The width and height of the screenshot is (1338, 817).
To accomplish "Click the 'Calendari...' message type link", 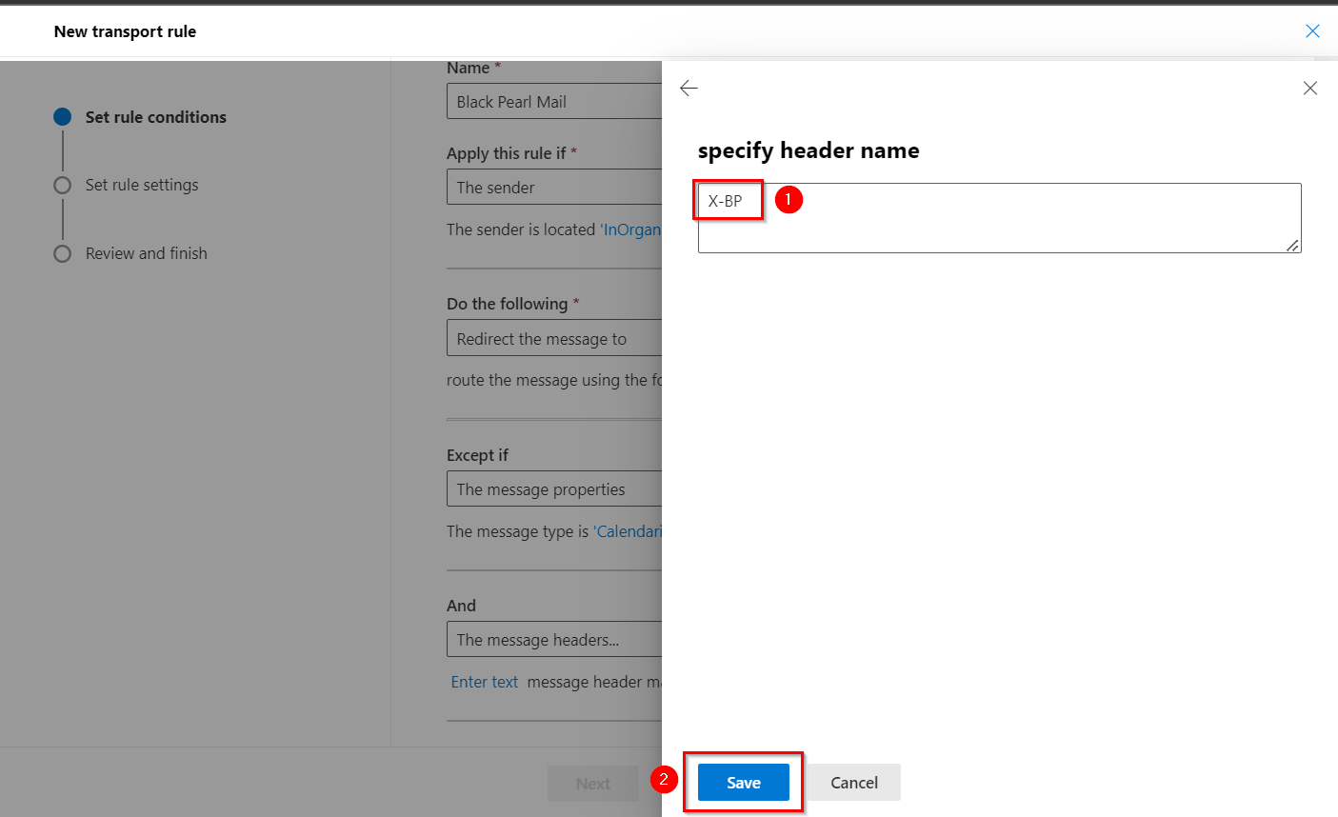I will point(628,531).
